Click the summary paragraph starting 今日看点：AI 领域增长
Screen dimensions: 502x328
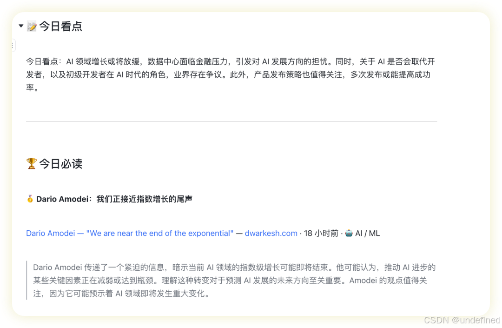[231, 74]
